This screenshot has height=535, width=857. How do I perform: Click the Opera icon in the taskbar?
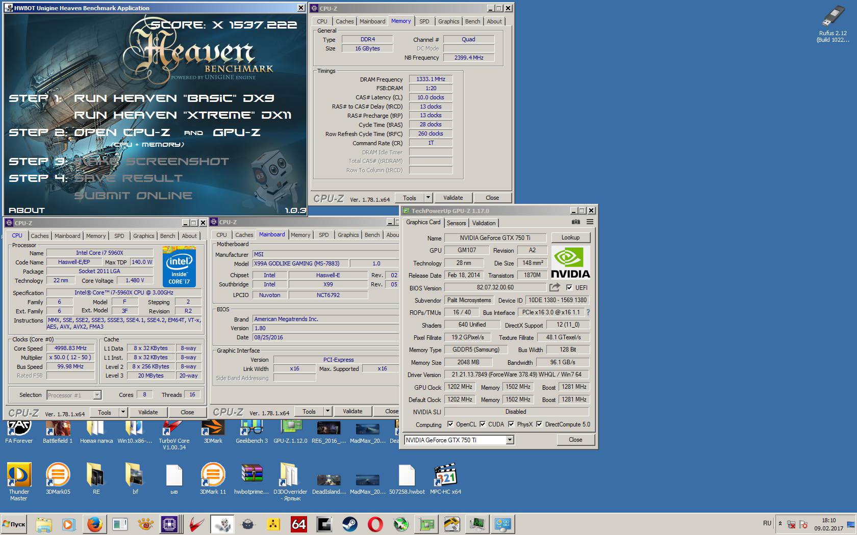375,524
